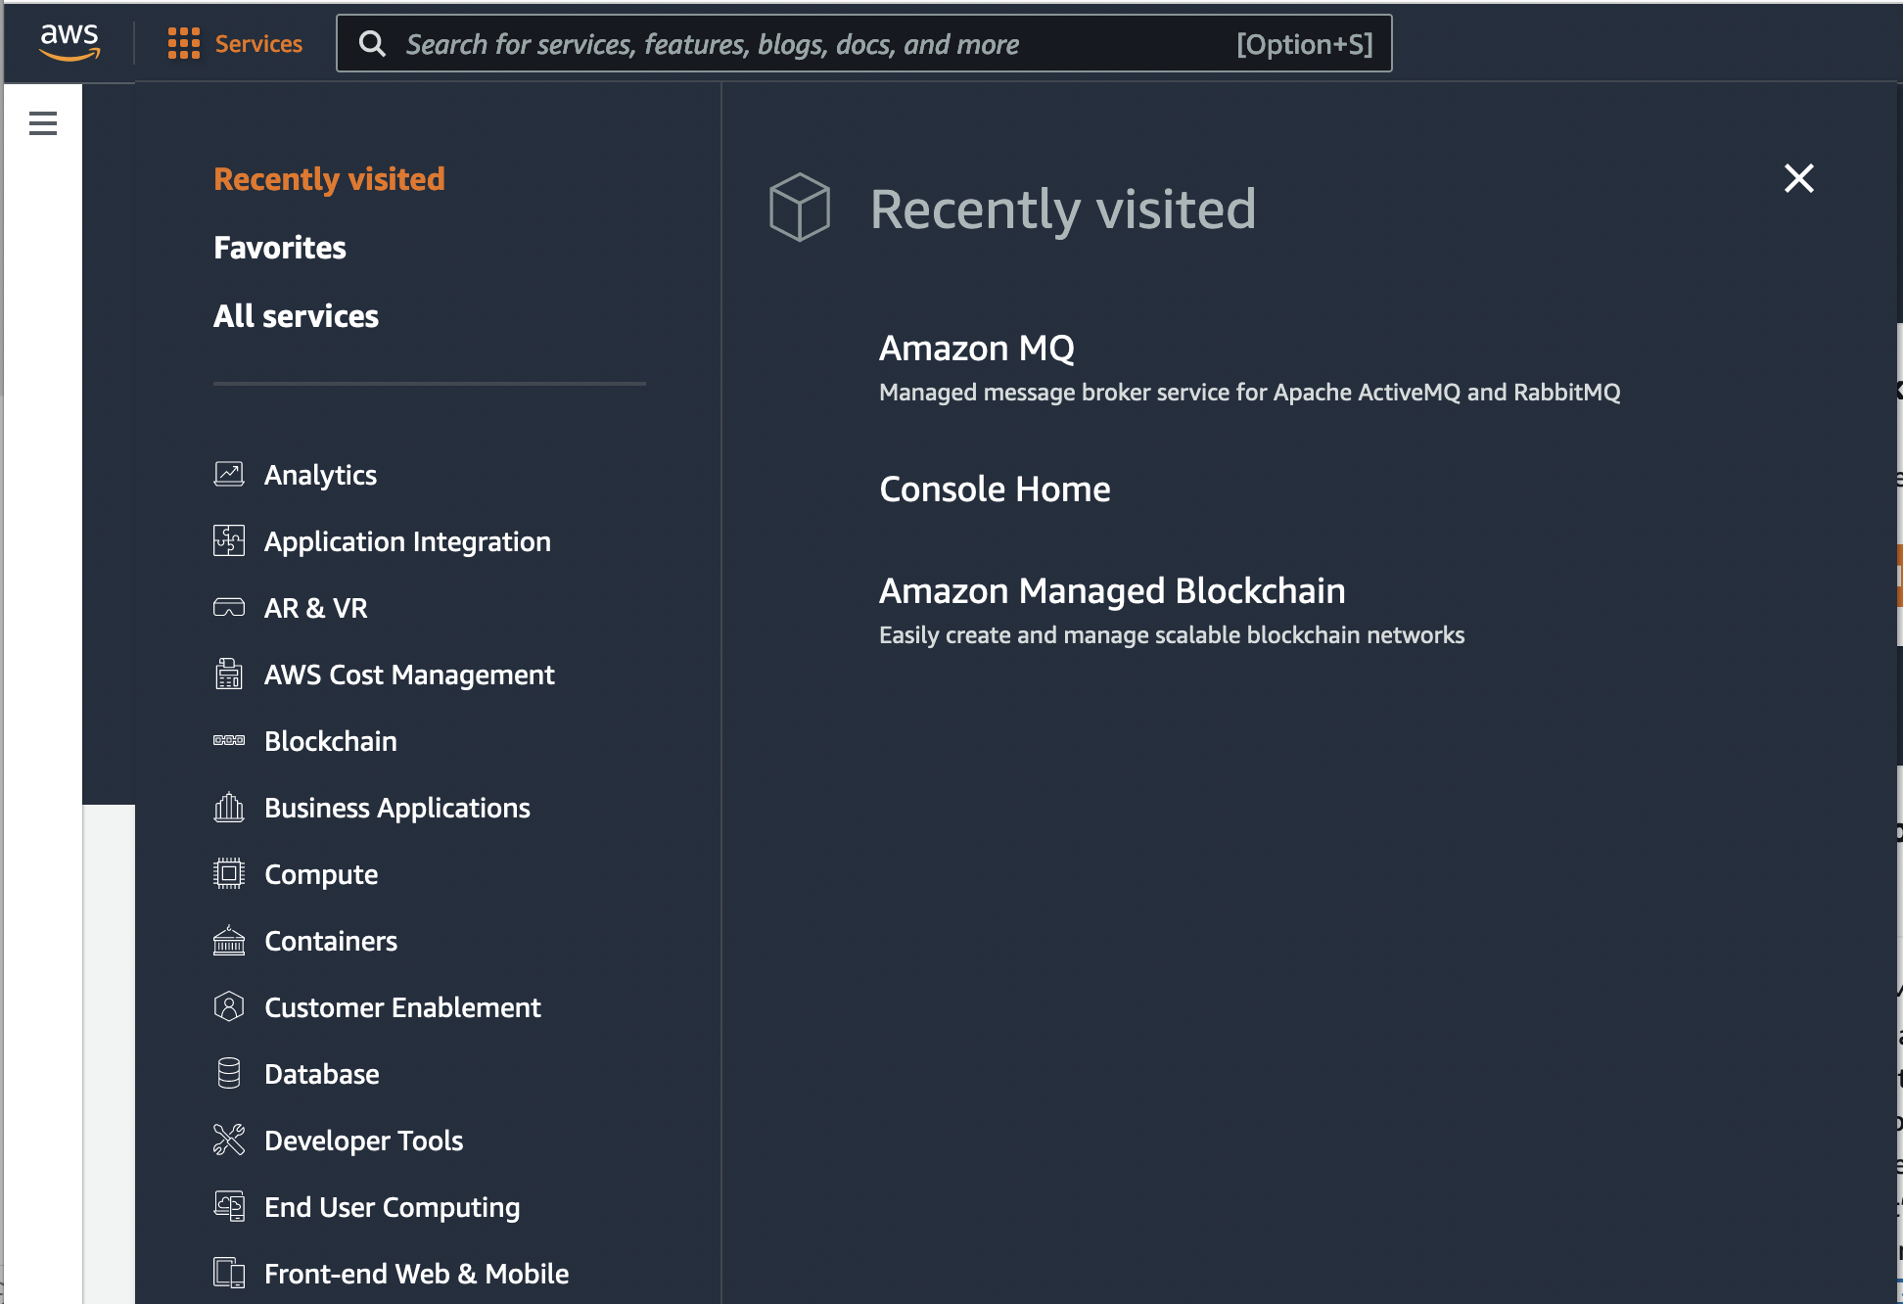This screenshot has height=1304, width=1903.
Task: Open the hamburger side navigation menu
Action: [x=43, y=123]
